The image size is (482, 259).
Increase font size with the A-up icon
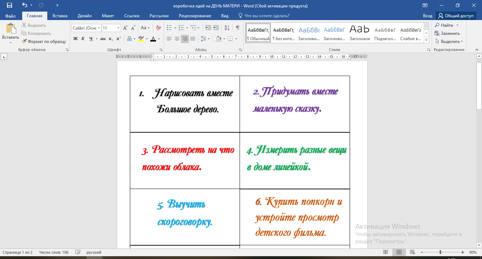pos(126,28)
